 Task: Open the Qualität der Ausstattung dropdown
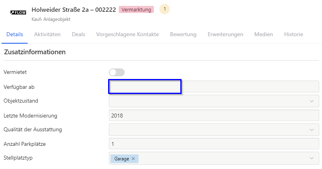214,130
